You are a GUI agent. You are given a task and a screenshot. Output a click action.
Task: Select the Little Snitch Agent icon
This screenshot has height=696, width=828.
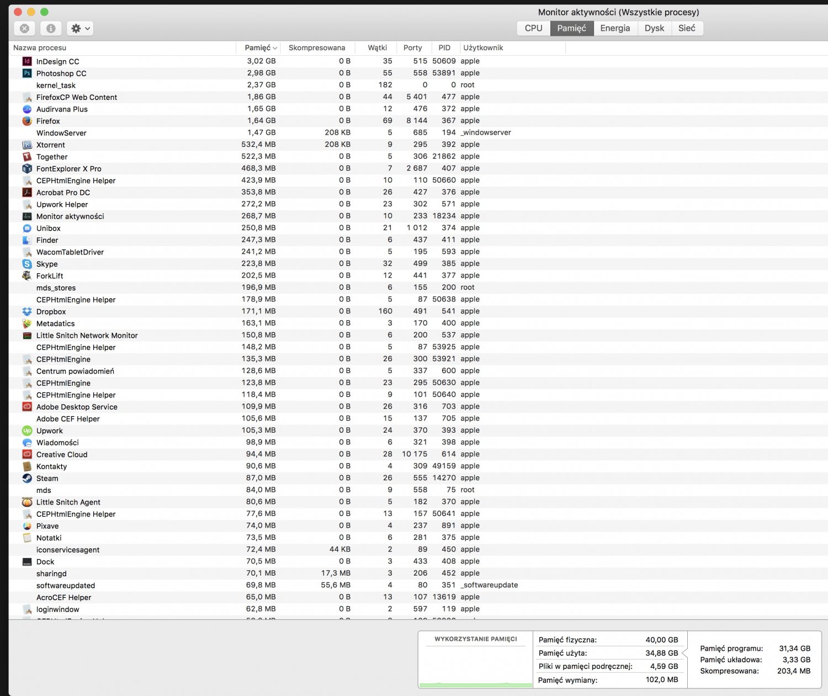(x=27, y=502)
